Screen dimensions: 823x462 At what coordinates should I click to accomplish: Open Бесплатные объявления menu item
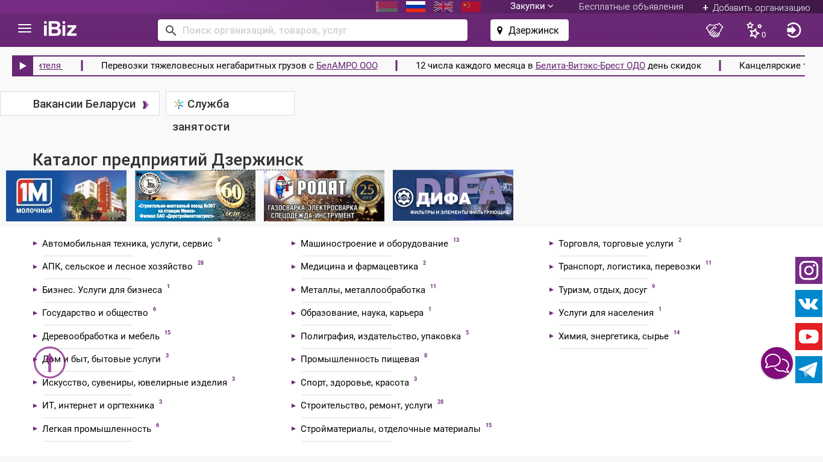[x=631, y=7]
